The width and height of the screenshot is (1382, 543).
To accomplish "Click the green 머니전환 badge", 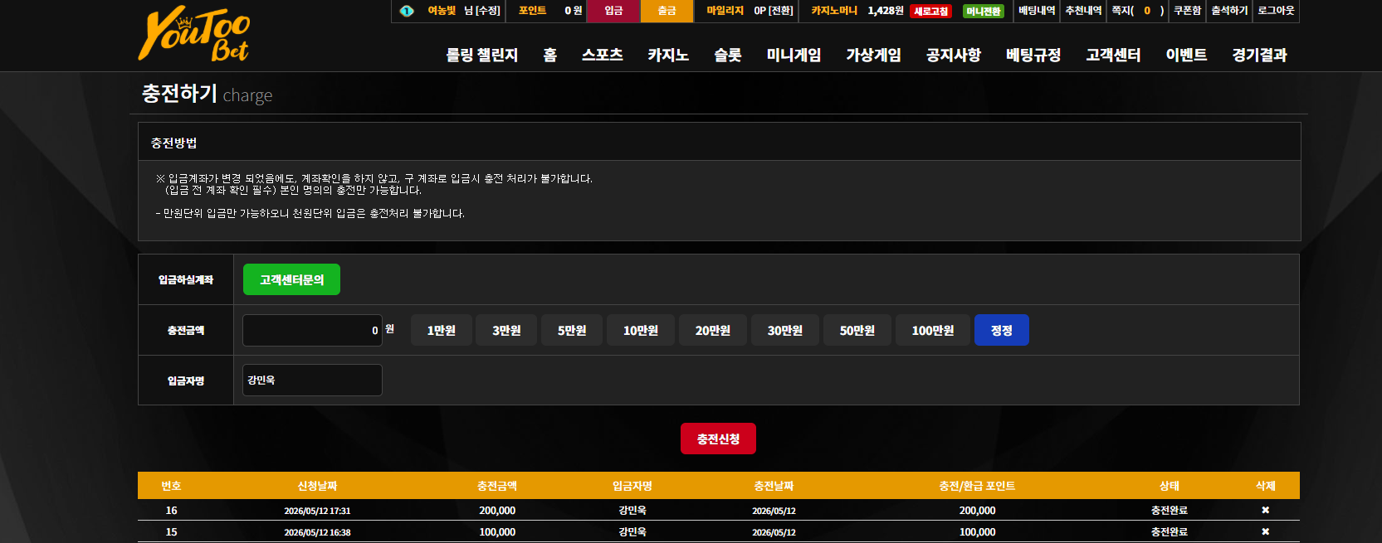I will point(984,11).
